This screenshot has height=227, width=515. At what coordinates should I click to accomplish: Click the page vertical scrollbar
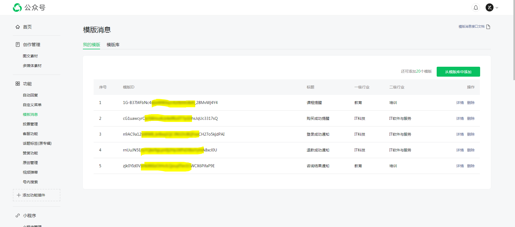pyautogui.click(x=513, y=40)
